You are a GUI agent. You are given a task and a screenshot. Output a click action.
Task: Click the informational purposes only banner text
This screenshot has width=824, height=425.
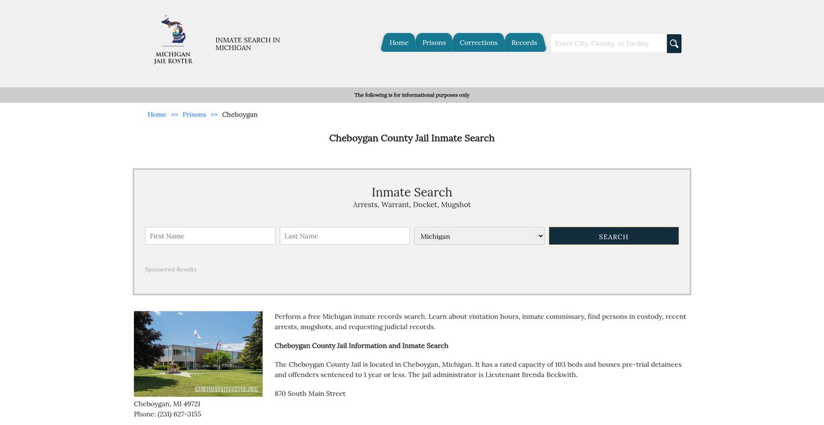point(412,95)
